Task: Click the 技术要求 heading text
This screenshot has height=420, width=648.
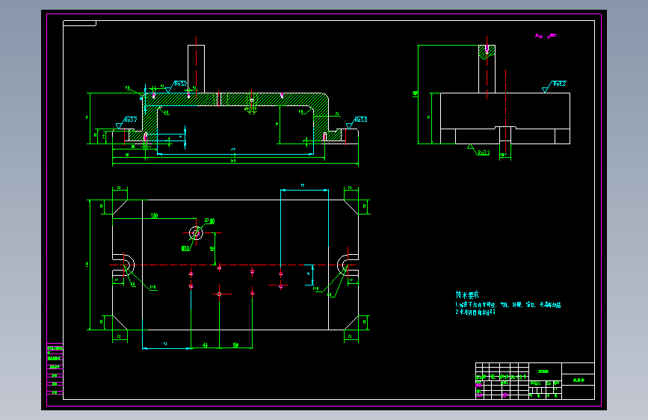Action: [467, 294]
